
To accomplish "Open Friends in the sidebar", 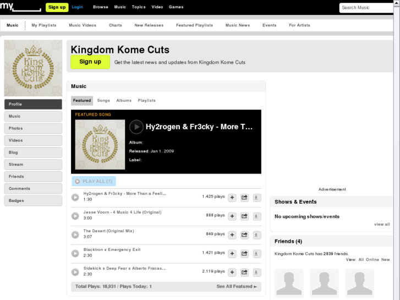I will (33, 177).
